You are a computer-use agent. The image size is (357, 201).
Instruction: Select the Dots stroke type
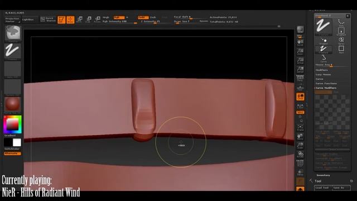click(341, 23)
